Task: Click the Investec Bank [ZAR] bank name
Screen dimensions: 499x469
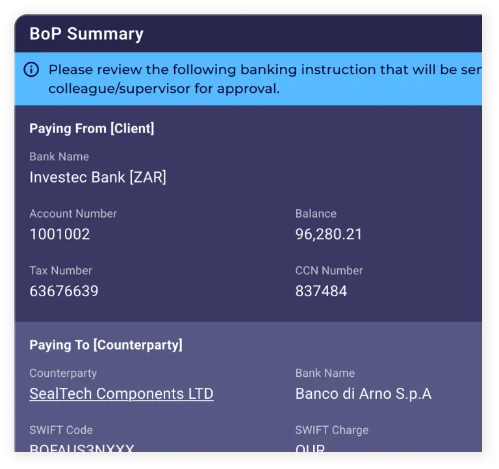Action: [x=97, y=177]
